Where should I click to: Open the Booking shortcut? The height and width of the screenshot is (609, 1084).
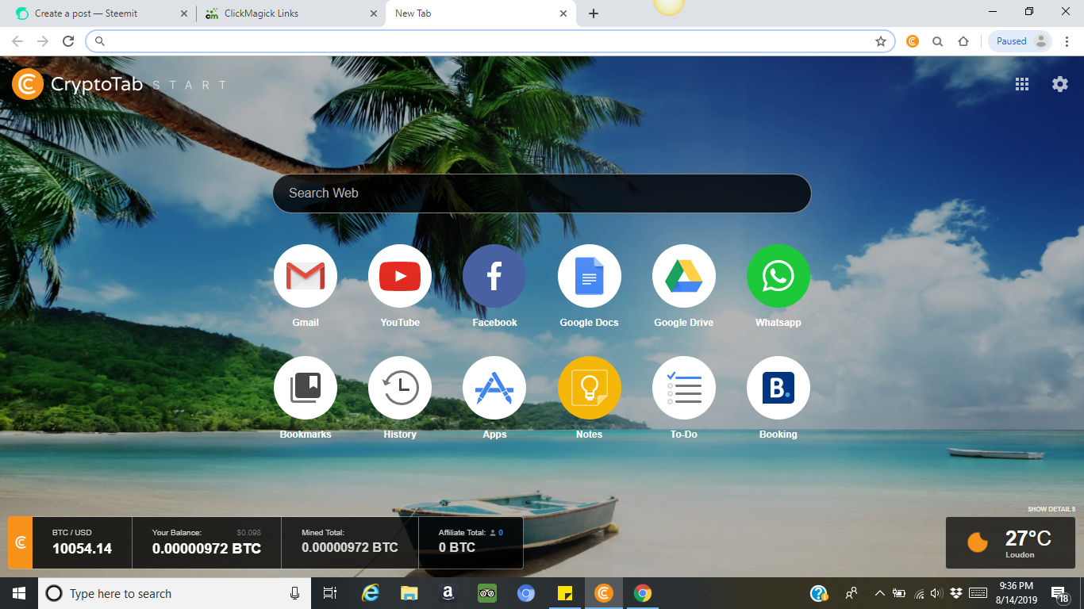778,388
